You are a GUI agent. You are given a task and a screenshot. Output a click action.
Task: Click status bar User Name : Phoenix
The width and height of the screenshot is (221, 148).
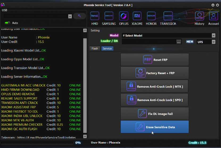click(106, 142)
